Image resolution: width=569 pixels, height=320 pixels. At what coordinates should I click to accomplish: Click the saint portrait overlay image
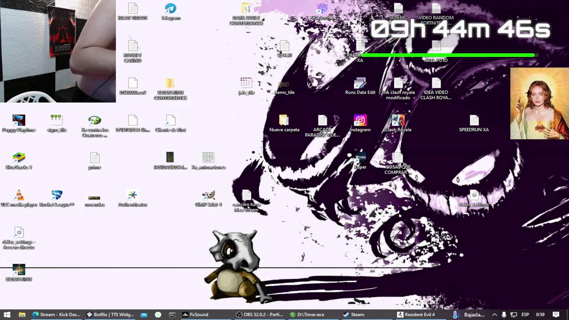click(x=539, y=104)
